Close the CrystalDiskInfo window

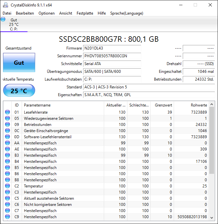210,5
